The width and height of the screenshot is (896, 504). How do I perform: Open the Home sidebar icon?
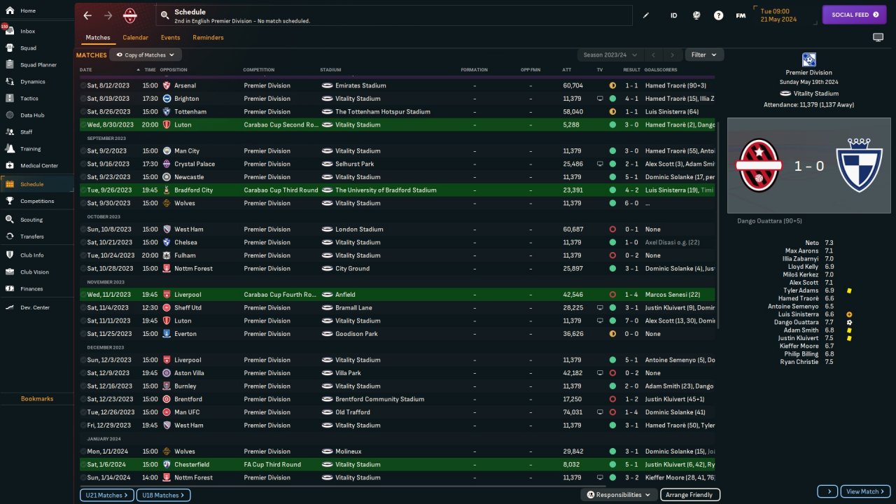click(10, 10)
